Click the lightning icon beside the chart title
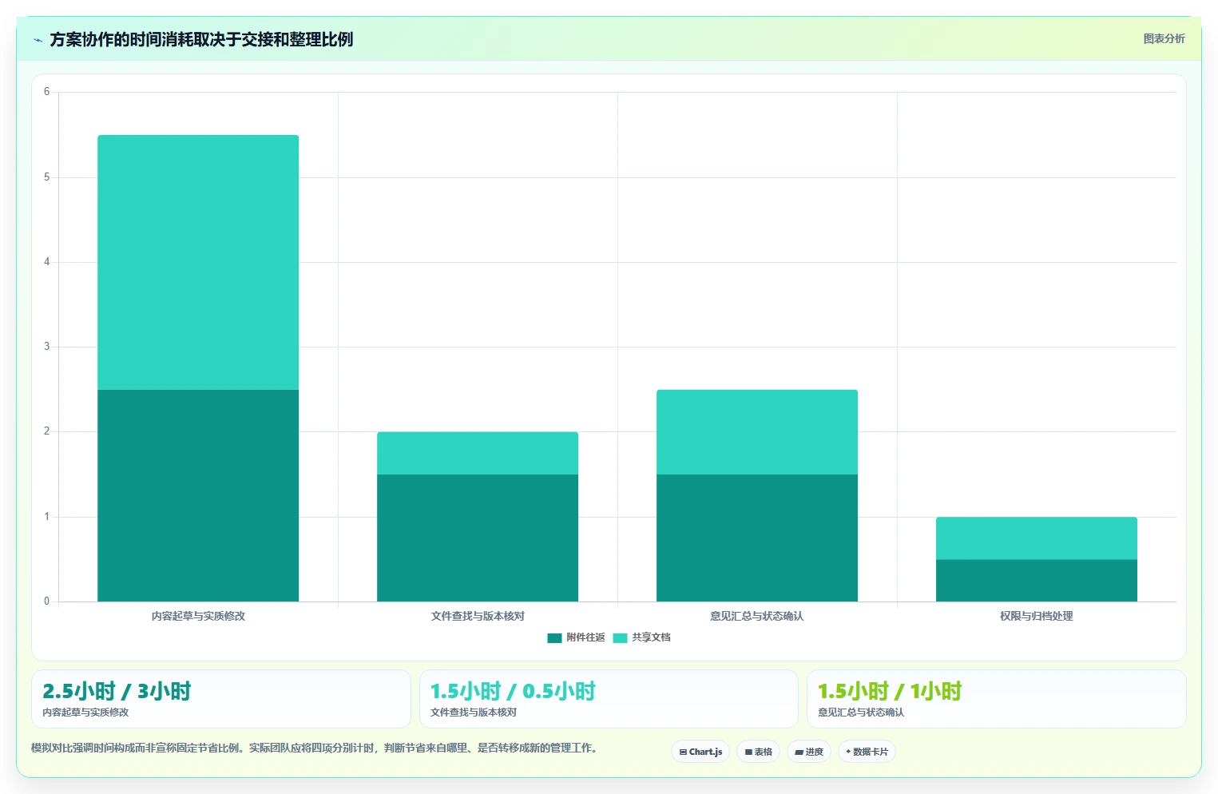 38,40
